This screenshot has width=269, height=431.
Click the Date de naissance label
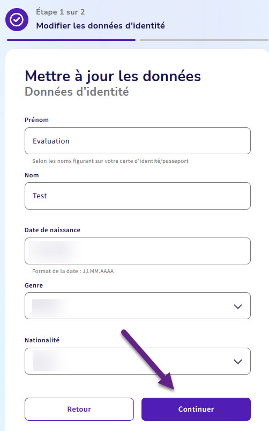click(53, 230)
